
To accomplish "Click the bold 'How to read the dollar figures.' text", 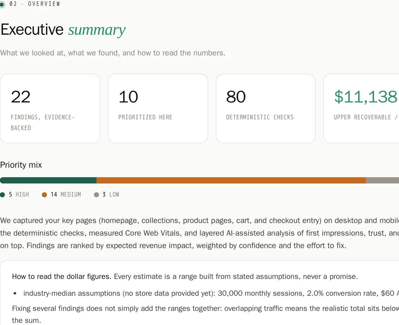I will tap(62, 276).
